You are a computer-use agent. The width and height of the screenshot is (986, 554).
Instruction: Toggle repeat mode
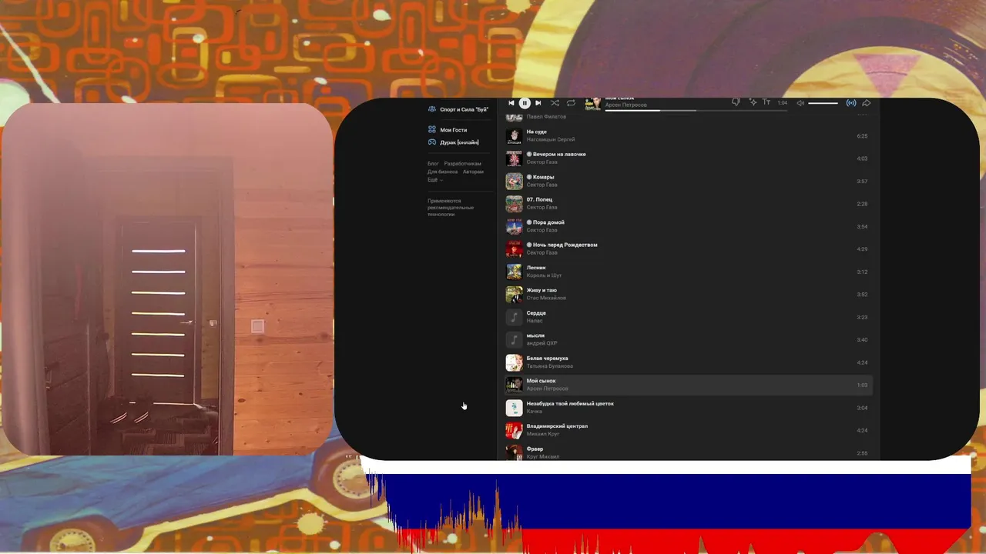coord(571,103)
